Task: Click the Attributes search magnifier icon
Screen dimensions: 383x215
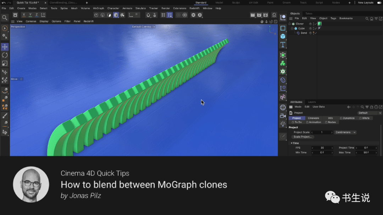Action: (x=362, y=107)
